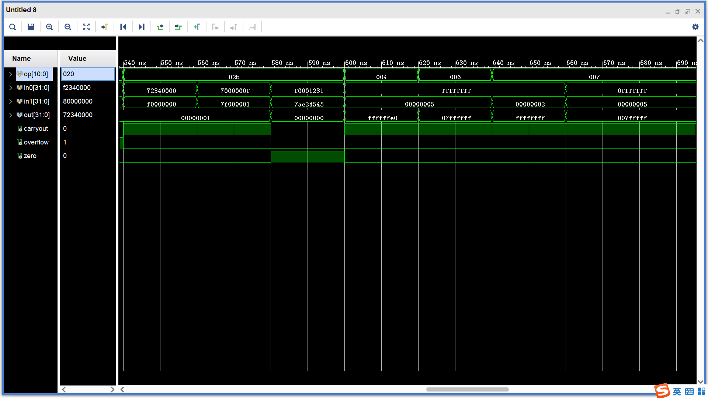This screenshot has width=708, height=398.
Task: Go to the previous signal transition
Action: 160,27
